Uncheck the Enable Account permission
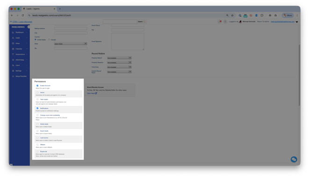This screenshot has height=177, width=309. (37, 86)
